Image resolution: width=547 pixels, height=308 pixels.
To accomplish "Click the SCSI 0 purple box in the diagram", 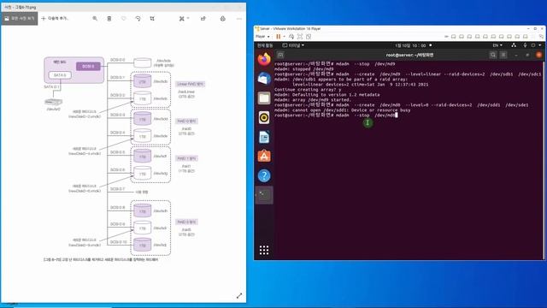I will point(88,67).
